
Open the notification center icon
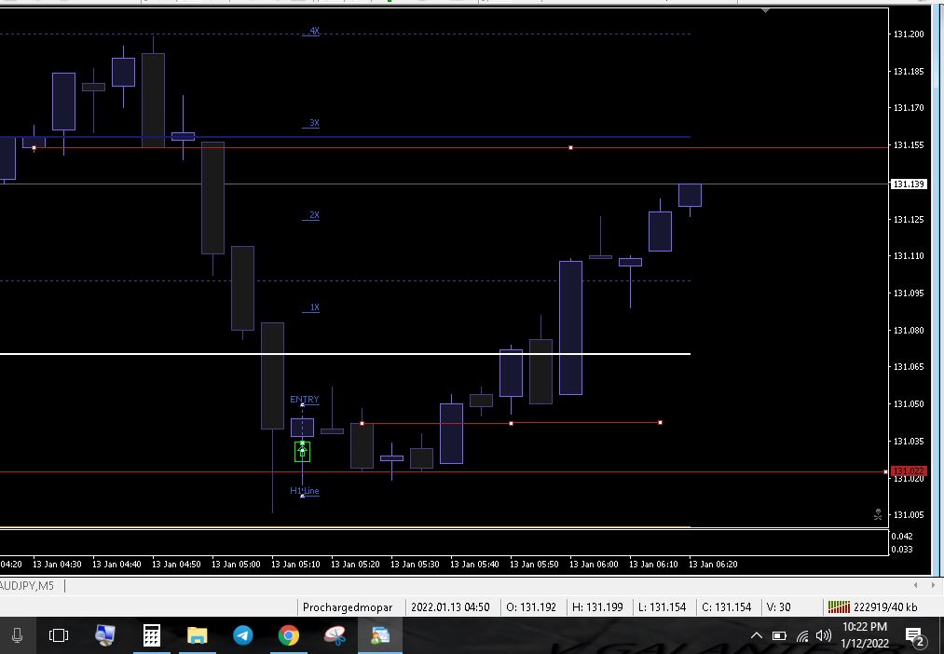pyautogui.click(x=915, y=636)
